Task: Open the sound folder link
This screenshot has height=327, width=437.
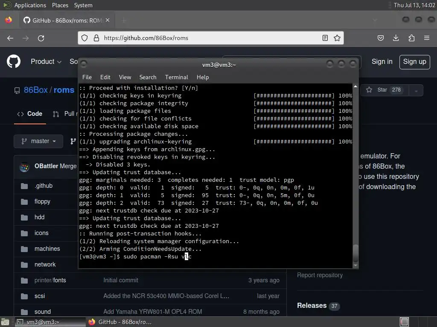Action: click(43, 312)
